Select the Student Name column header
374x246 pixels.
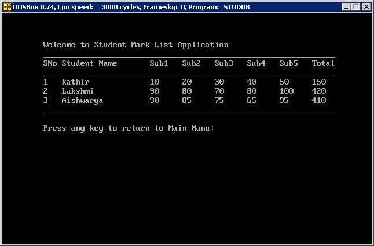(89, 64)
